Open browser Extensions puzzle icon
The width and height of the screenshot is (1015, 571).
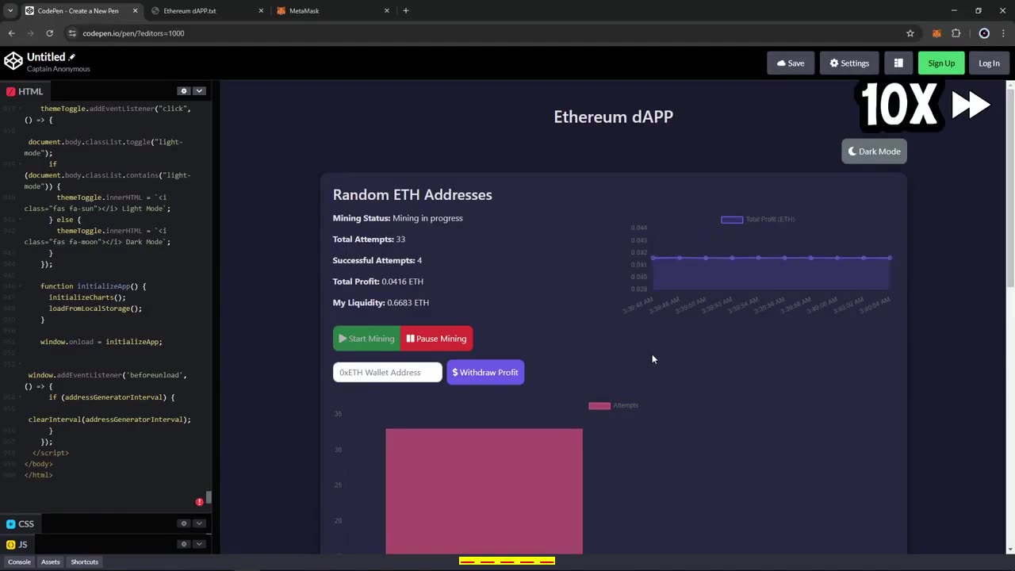click(x=956, y=33)
